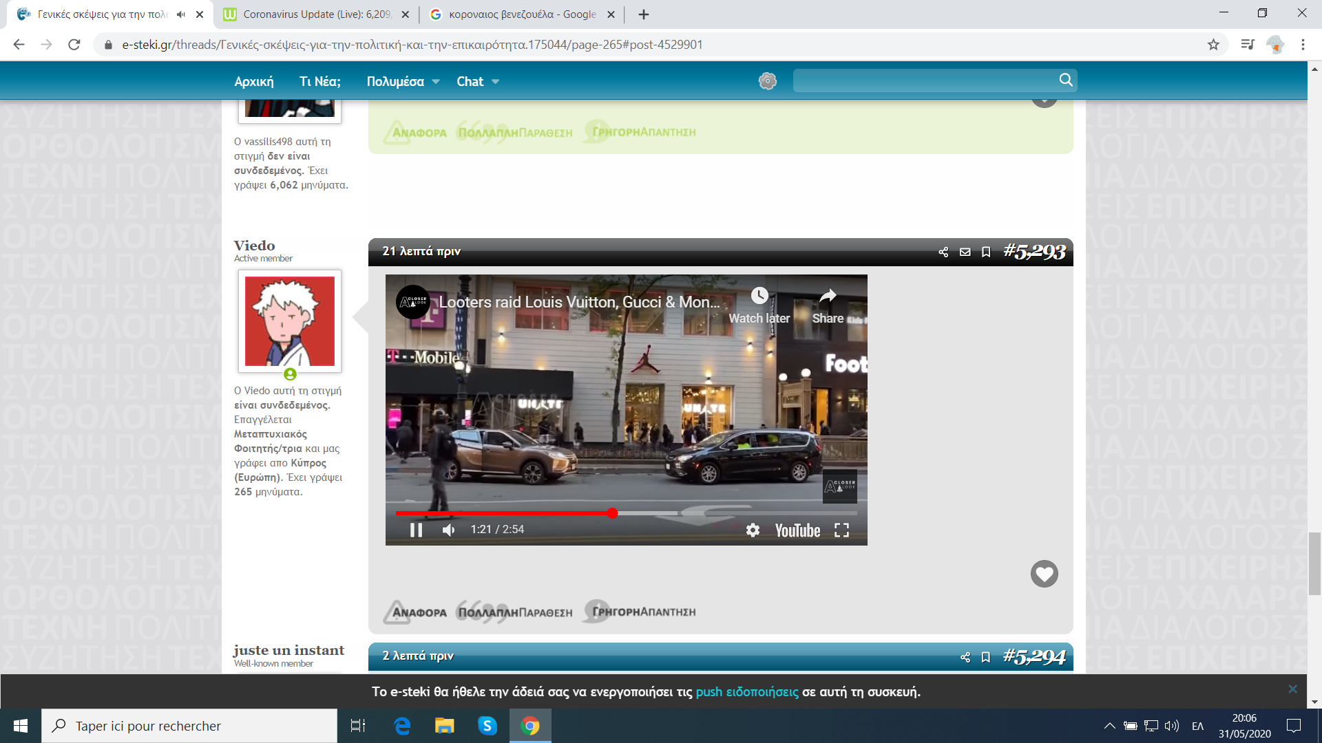Open the Windows Start menu
The image size is (1322, 743).
(21, 726)
